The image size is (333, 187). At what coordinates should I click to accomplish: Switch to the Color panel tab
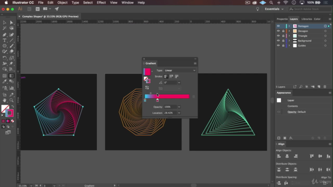[x=317, y=19]
